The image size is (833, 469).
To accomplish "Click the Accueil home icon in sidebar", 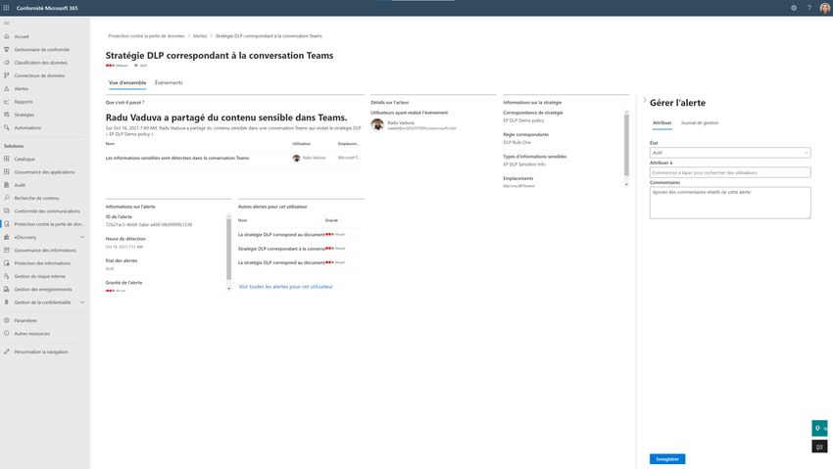I will [x=7, y=36].
